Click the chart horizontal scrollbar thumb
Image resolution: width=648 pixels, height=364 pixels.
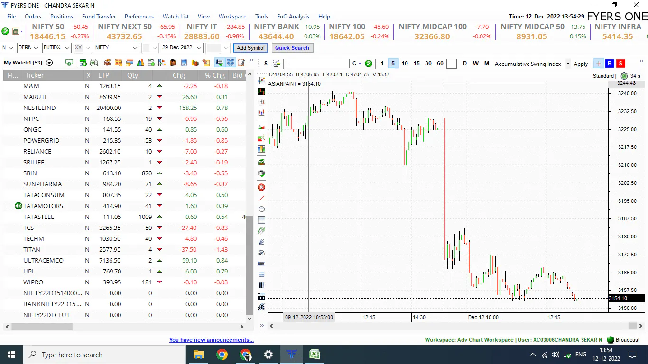click(x=632, y=326)
